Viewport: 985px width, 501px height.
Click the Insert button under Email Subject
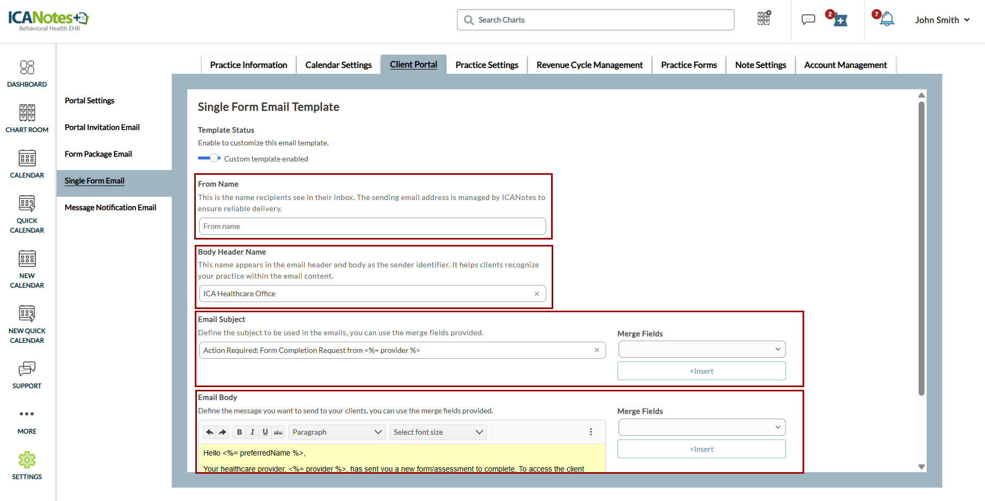pos(701,371)
